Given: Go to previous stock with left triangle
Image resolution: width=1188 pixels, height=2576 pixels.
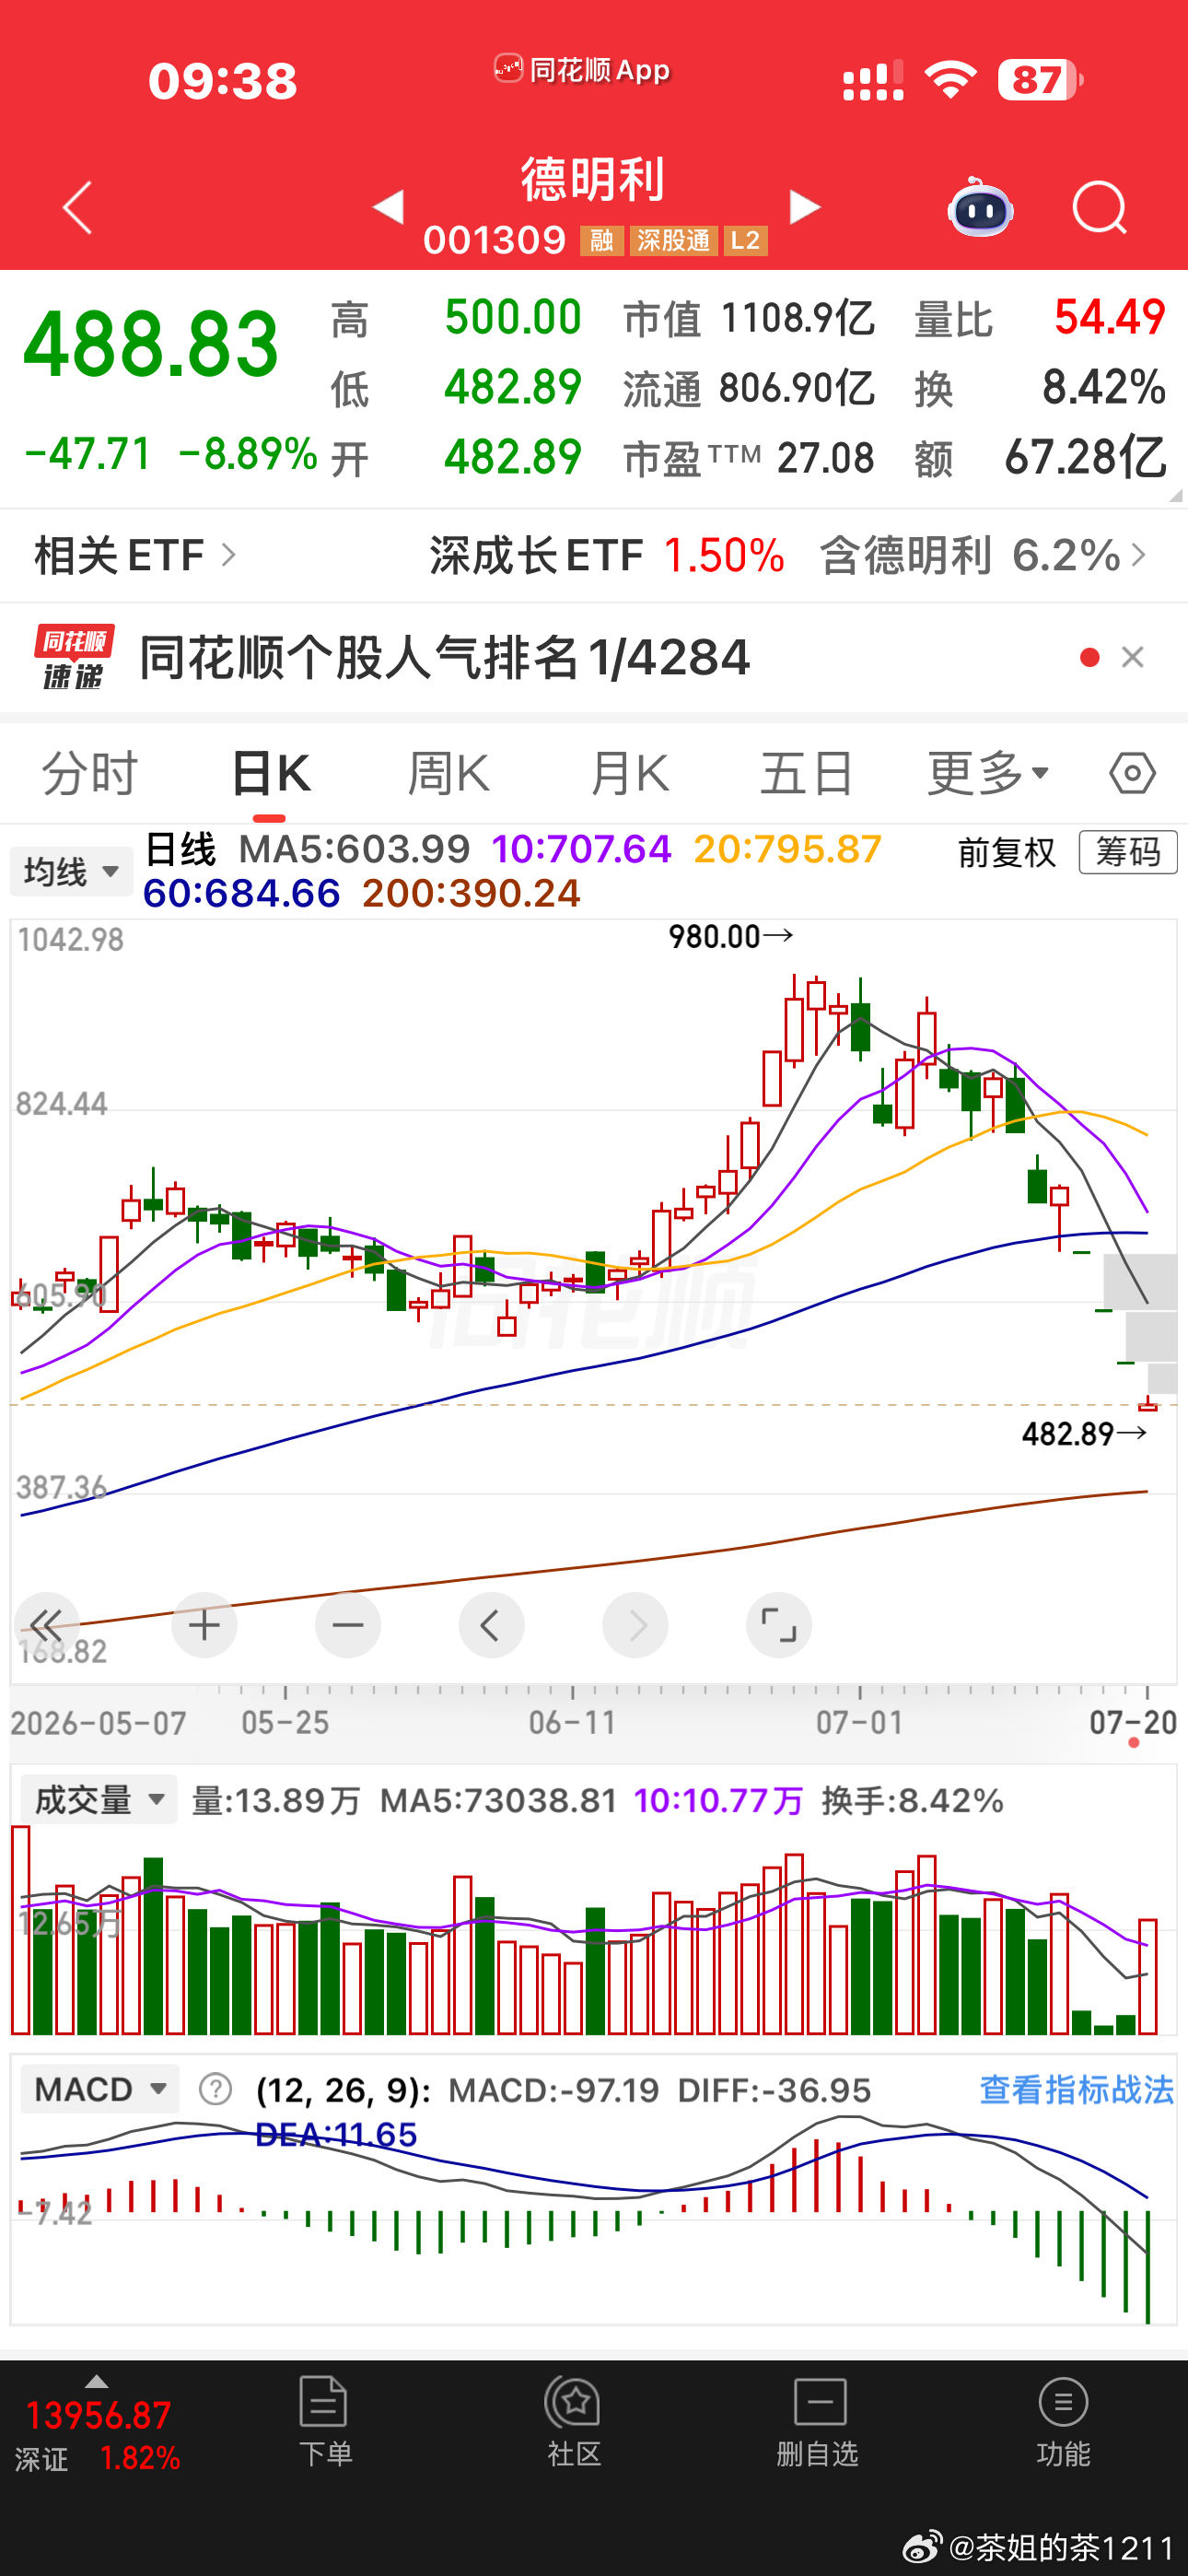Looking at the screenshot, I should [388, 207].
